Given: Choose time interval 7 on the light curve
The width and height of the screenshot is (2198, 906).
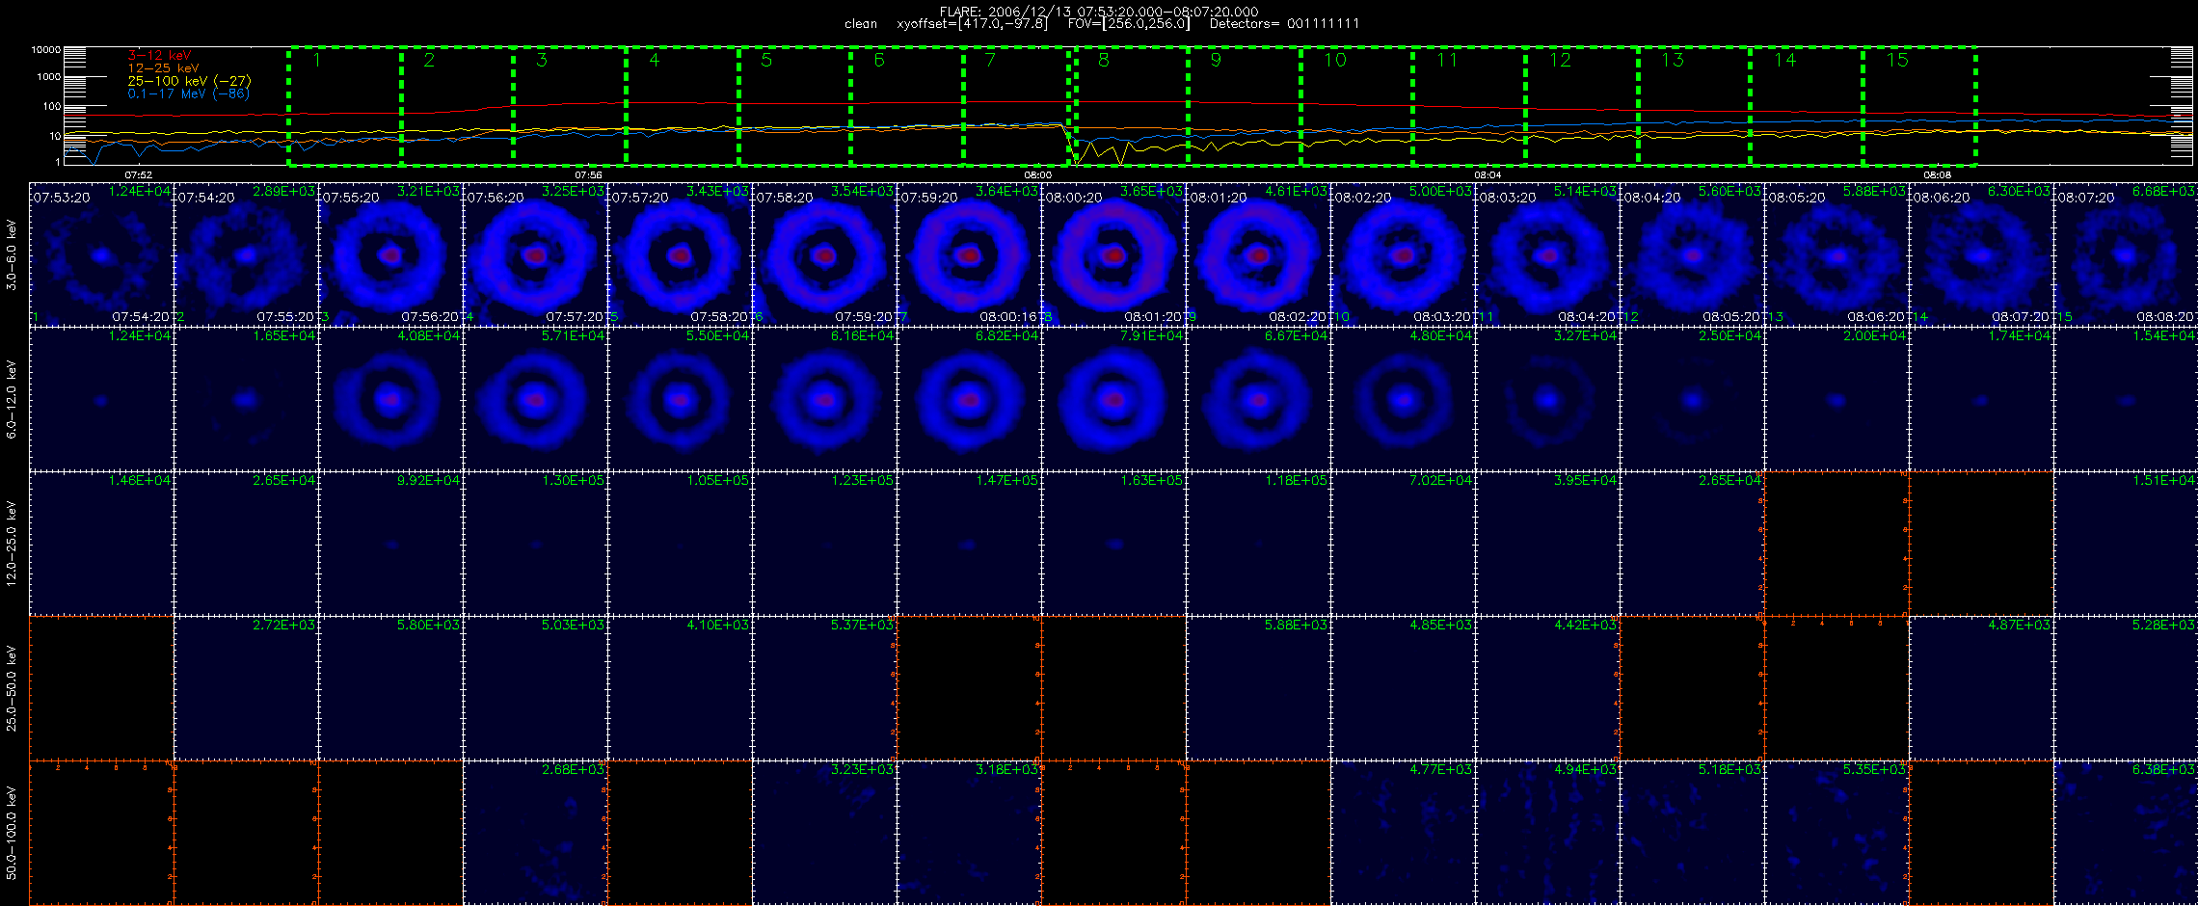Looking at the screenshot, I should [1016, 106].
